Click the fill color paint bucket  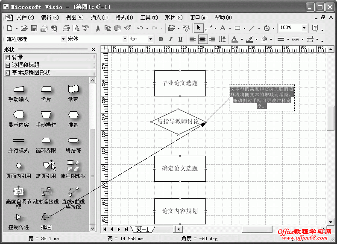coord(264,39)
